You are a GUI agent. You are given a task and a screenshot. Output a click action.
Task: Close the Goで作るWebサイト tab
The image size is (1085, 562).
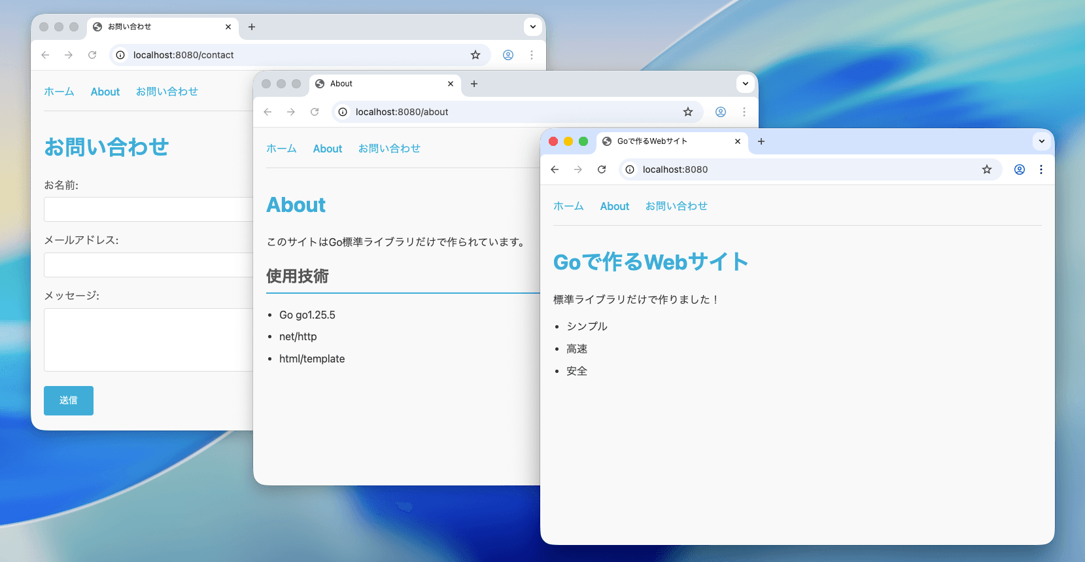pyautogui.click(x=738, y=141)
